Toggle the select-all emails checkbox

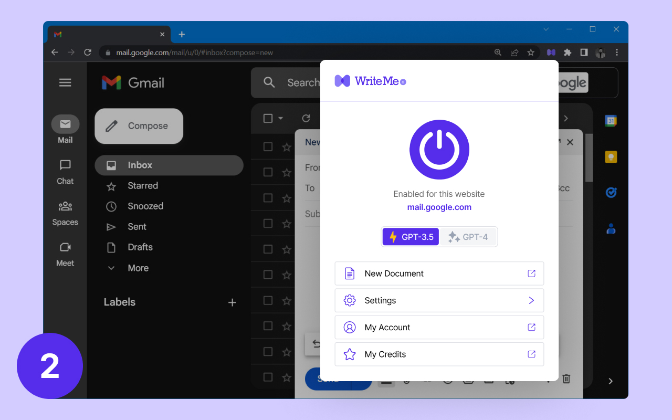268,118
